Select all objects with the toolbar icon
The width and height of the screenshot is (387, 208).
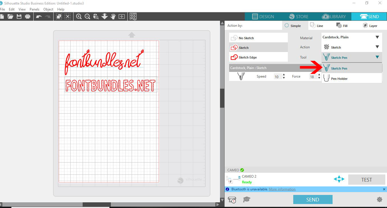(x=59, y=16)
